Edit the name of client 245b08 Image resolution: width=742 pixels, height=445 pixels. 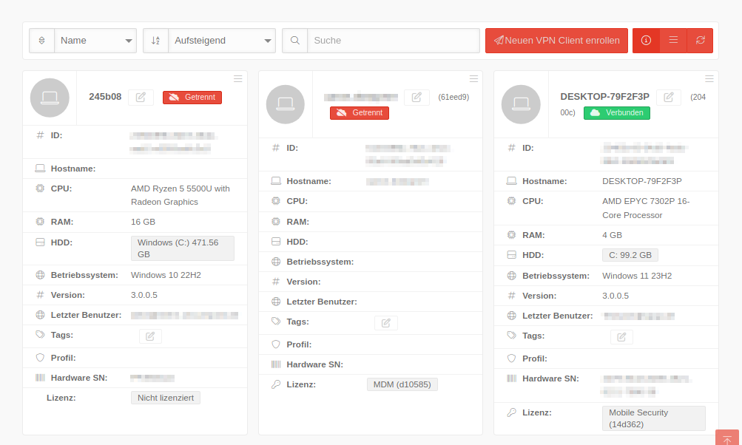coord(141,98)
